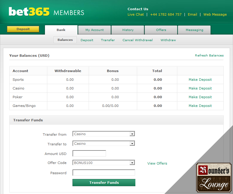Click the Your Balances (USD) heading
Viewport: 233px width, 194px height.
tap(29, 56)
